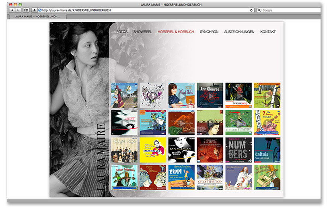Open the Pippi Astrid Lindgren cover
Screen dimensions: 327x208
[181, 177]
